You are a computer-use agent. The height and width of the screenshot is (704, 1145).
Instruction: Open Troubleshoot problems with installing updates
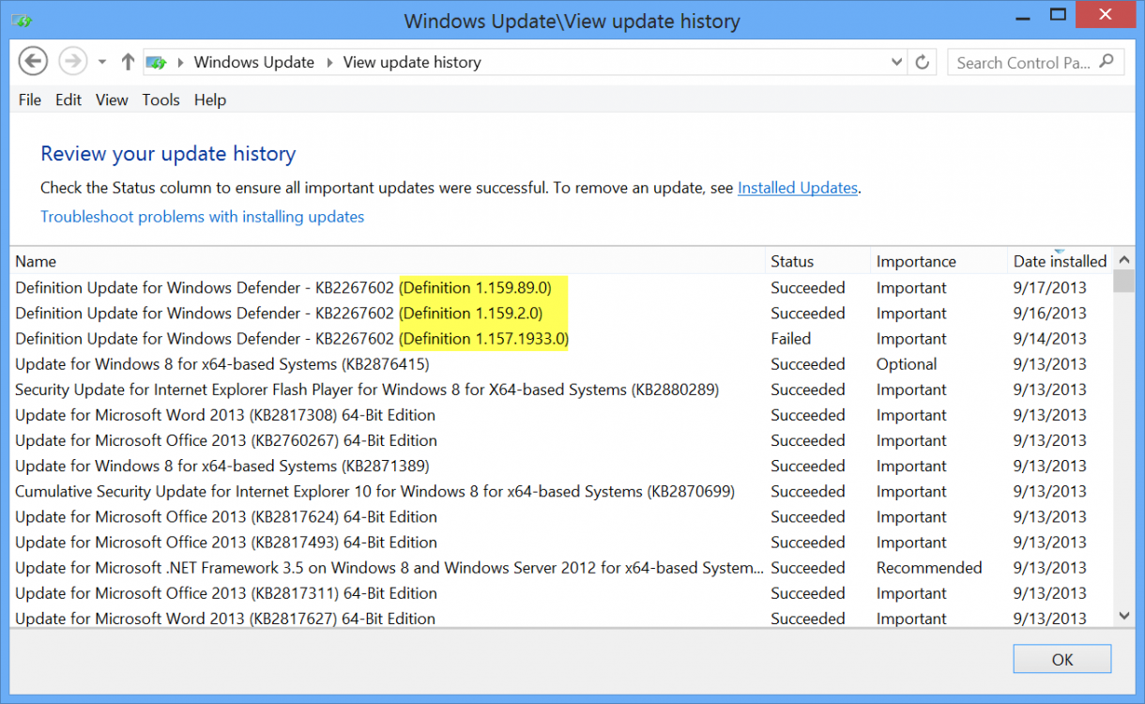[x=202, y=217]
